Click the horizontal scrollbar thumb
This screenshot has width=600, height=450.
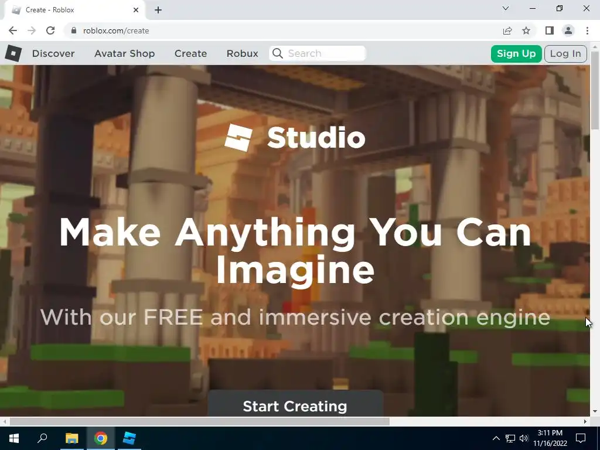click(199, 421)
